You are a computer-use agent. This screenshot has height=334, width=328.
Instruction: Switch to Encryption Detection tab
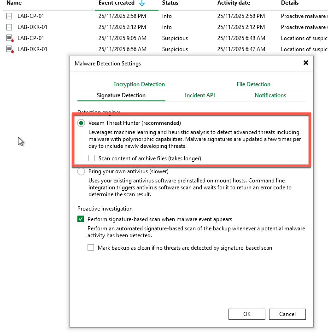click(x=139, y=84)
